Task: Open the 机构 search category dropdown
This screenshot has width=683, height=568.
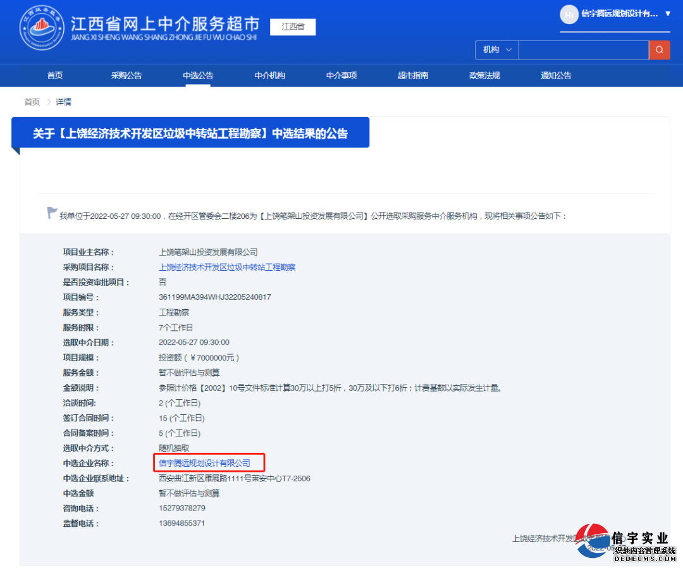Action: click(496, 49)
